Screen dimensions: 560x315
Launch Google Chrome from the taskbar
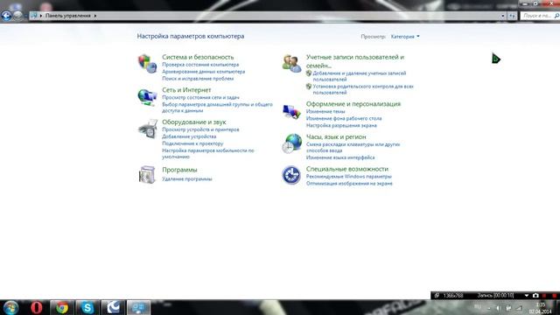tap(62, 307)
